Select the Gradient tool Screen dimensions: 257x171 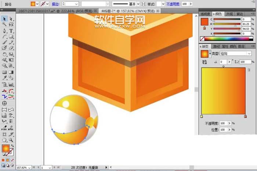click(x=11, y=72)
